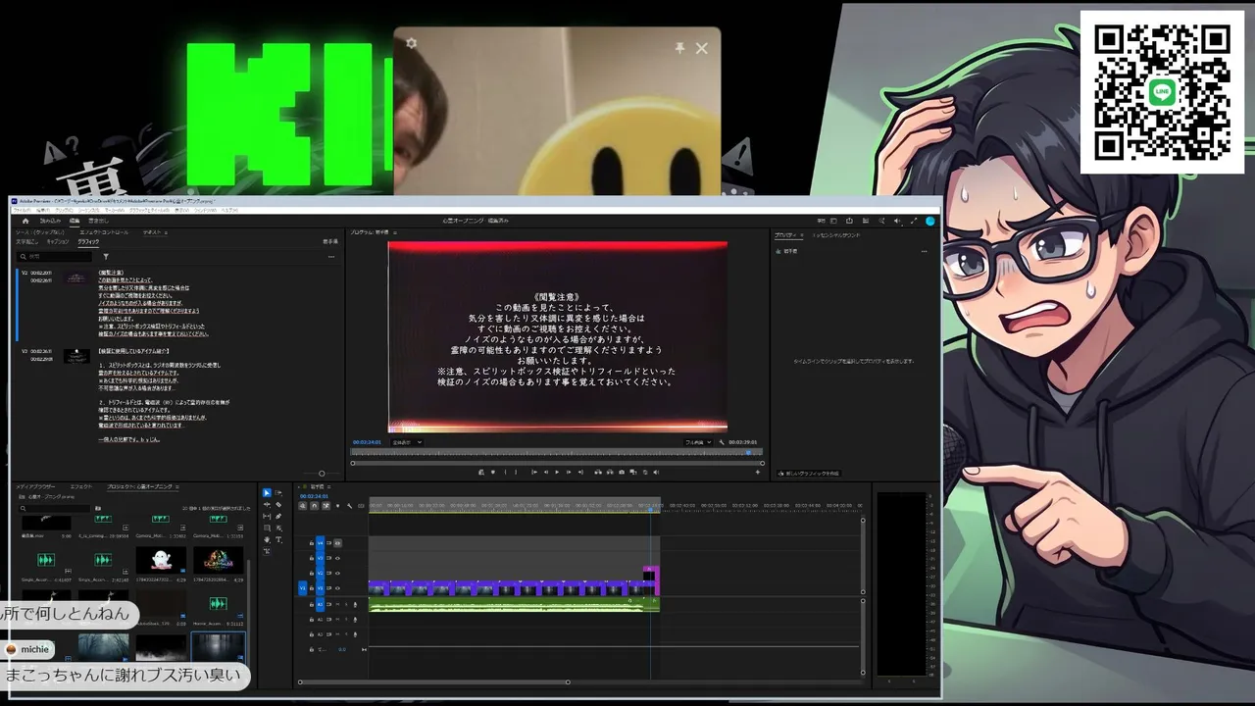
Task: Close the floating webcam overlay window
Action: 702,47
